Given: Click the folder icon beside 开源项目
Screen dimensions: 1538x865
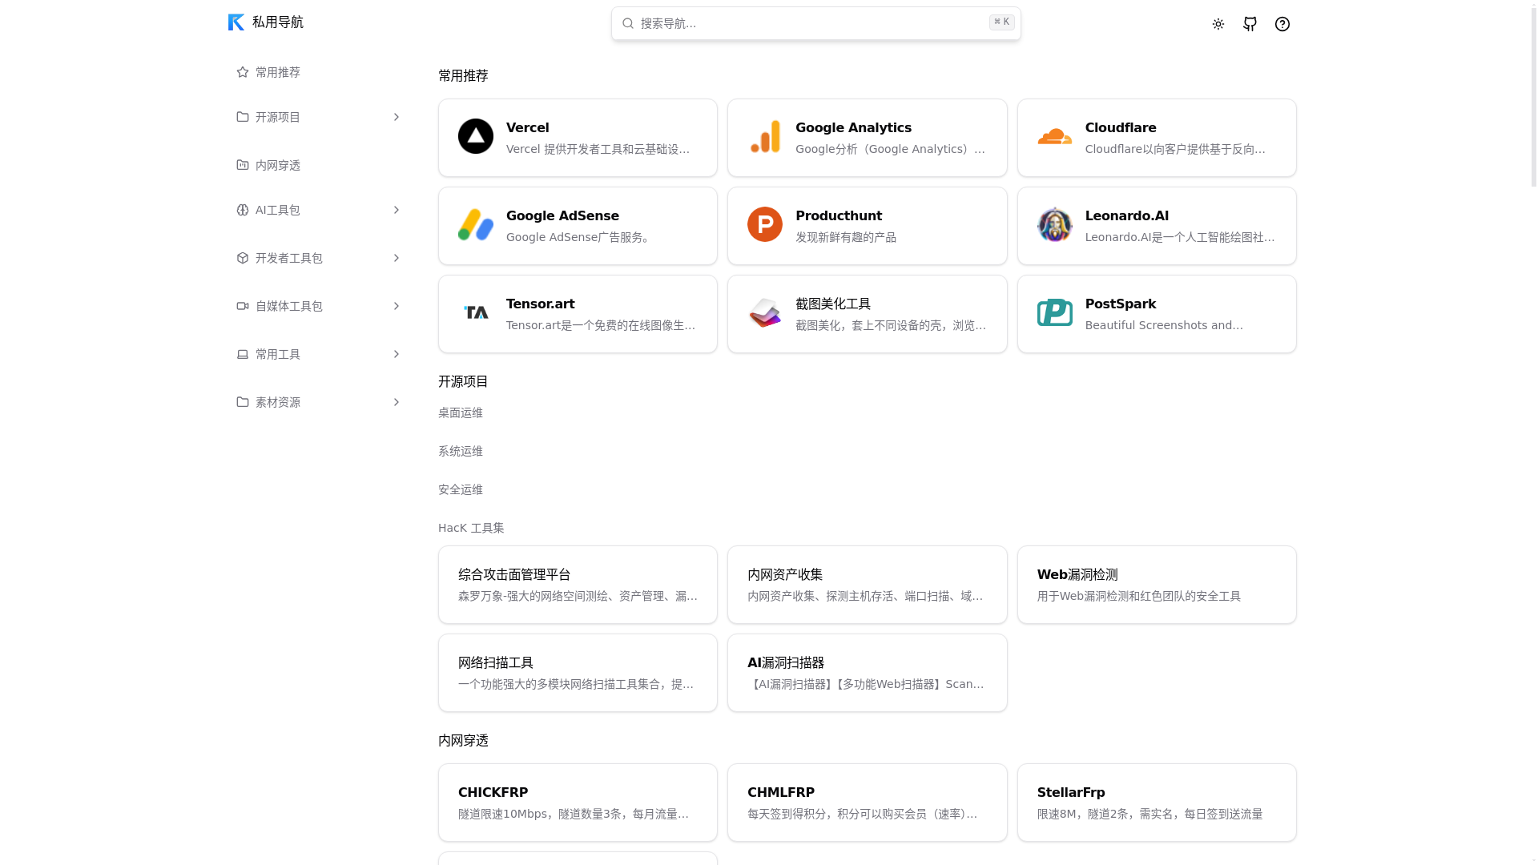Looking at the screenshot, I should (243, 117).
